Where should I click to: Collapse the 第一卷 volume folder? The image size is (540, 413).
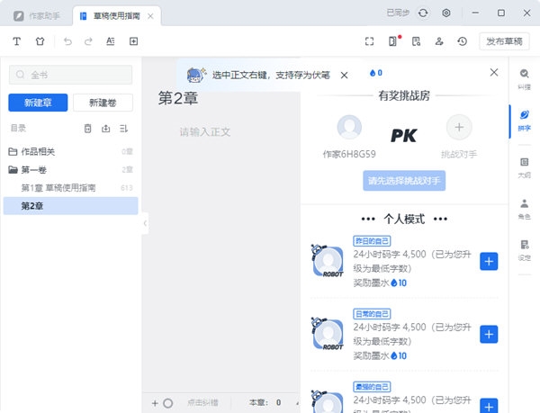(13, 169)
